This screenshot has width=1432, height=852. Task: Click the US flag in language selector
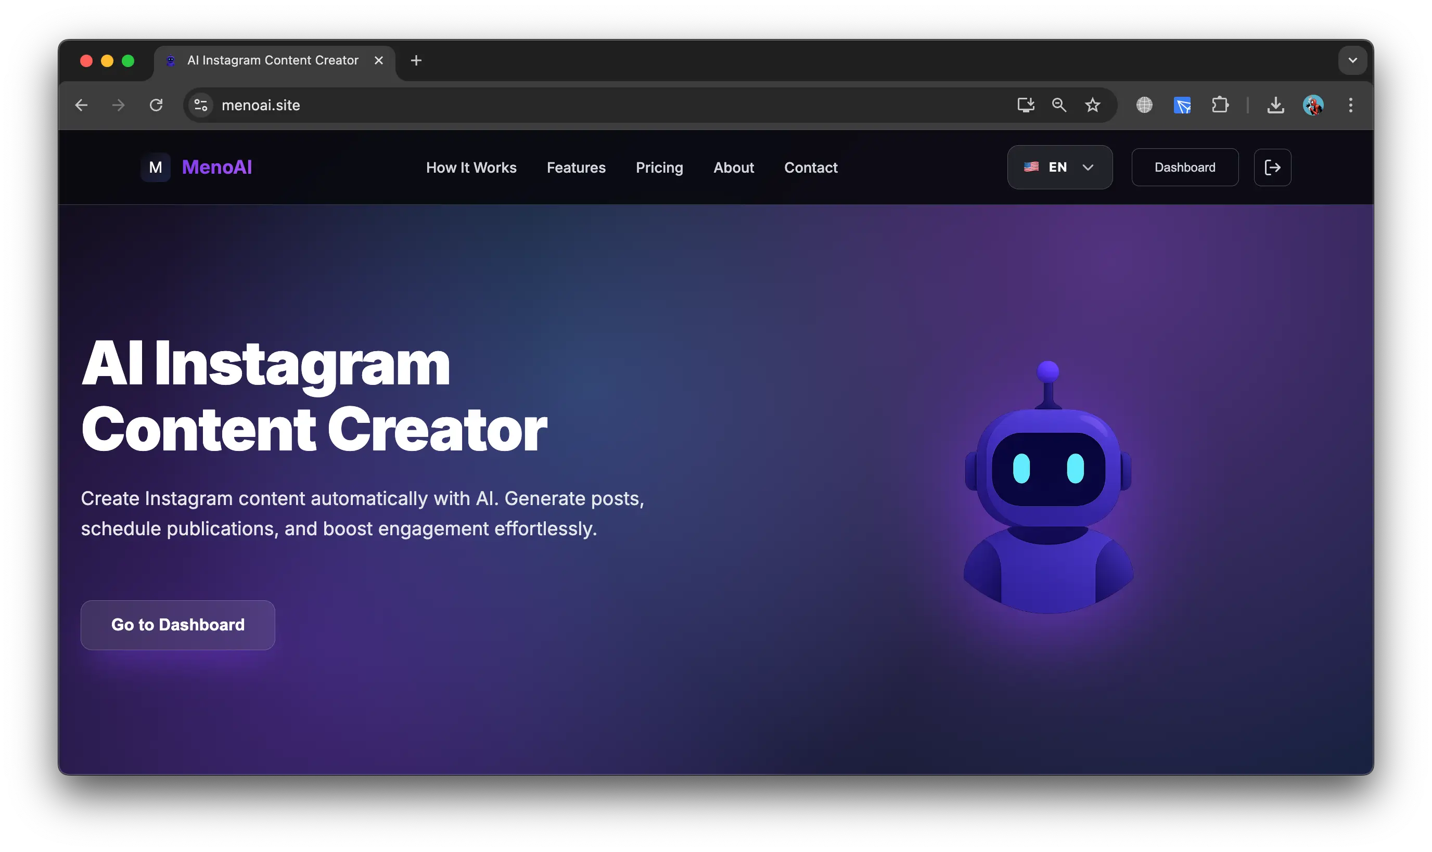tap(1031, 167)
